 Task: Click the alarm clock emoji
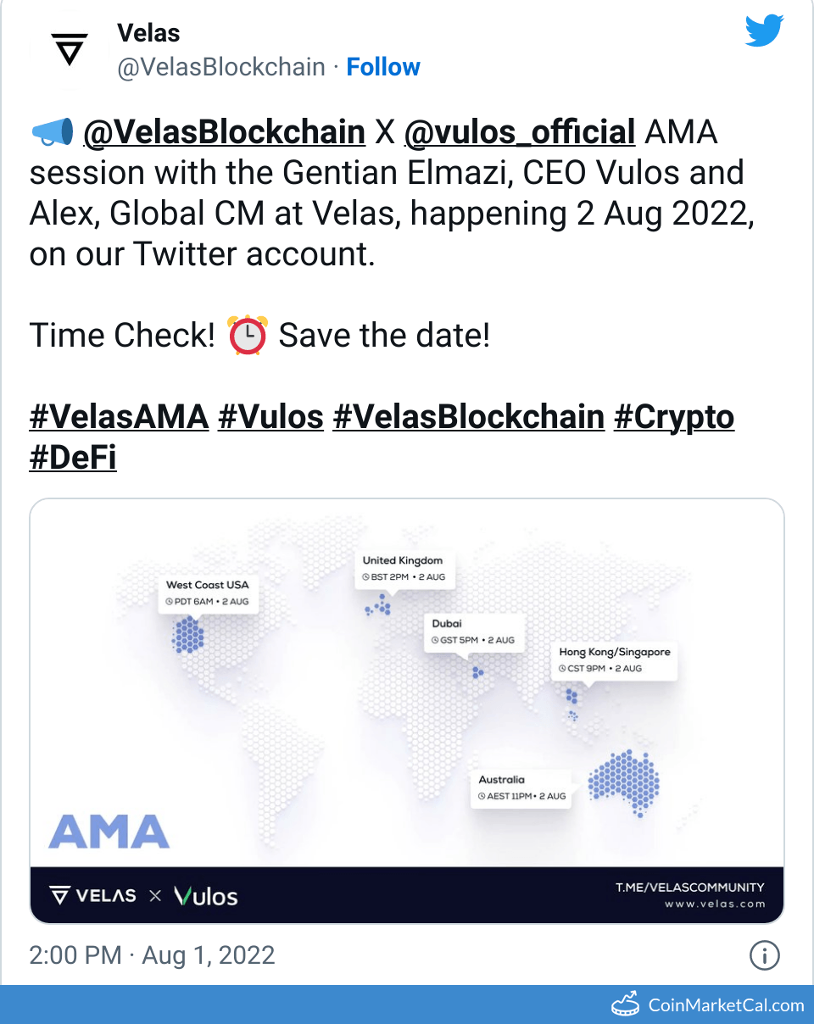(247, 334)
